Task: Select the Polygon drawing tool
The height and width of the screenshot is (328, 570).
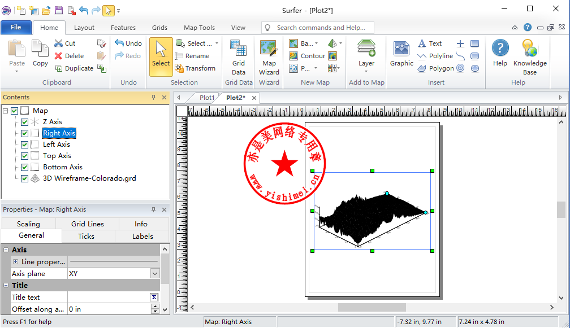Action: 435,68
